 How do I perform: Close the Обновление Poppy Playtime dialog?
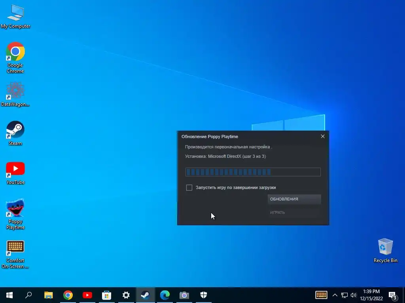click(323, 136)
